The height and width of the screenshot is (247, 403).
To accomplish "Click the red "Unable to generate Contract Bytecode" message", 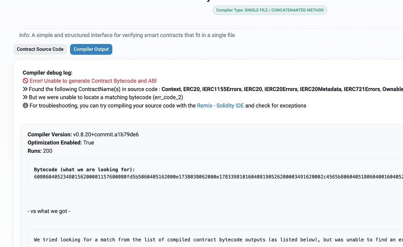I will (93, 81).
